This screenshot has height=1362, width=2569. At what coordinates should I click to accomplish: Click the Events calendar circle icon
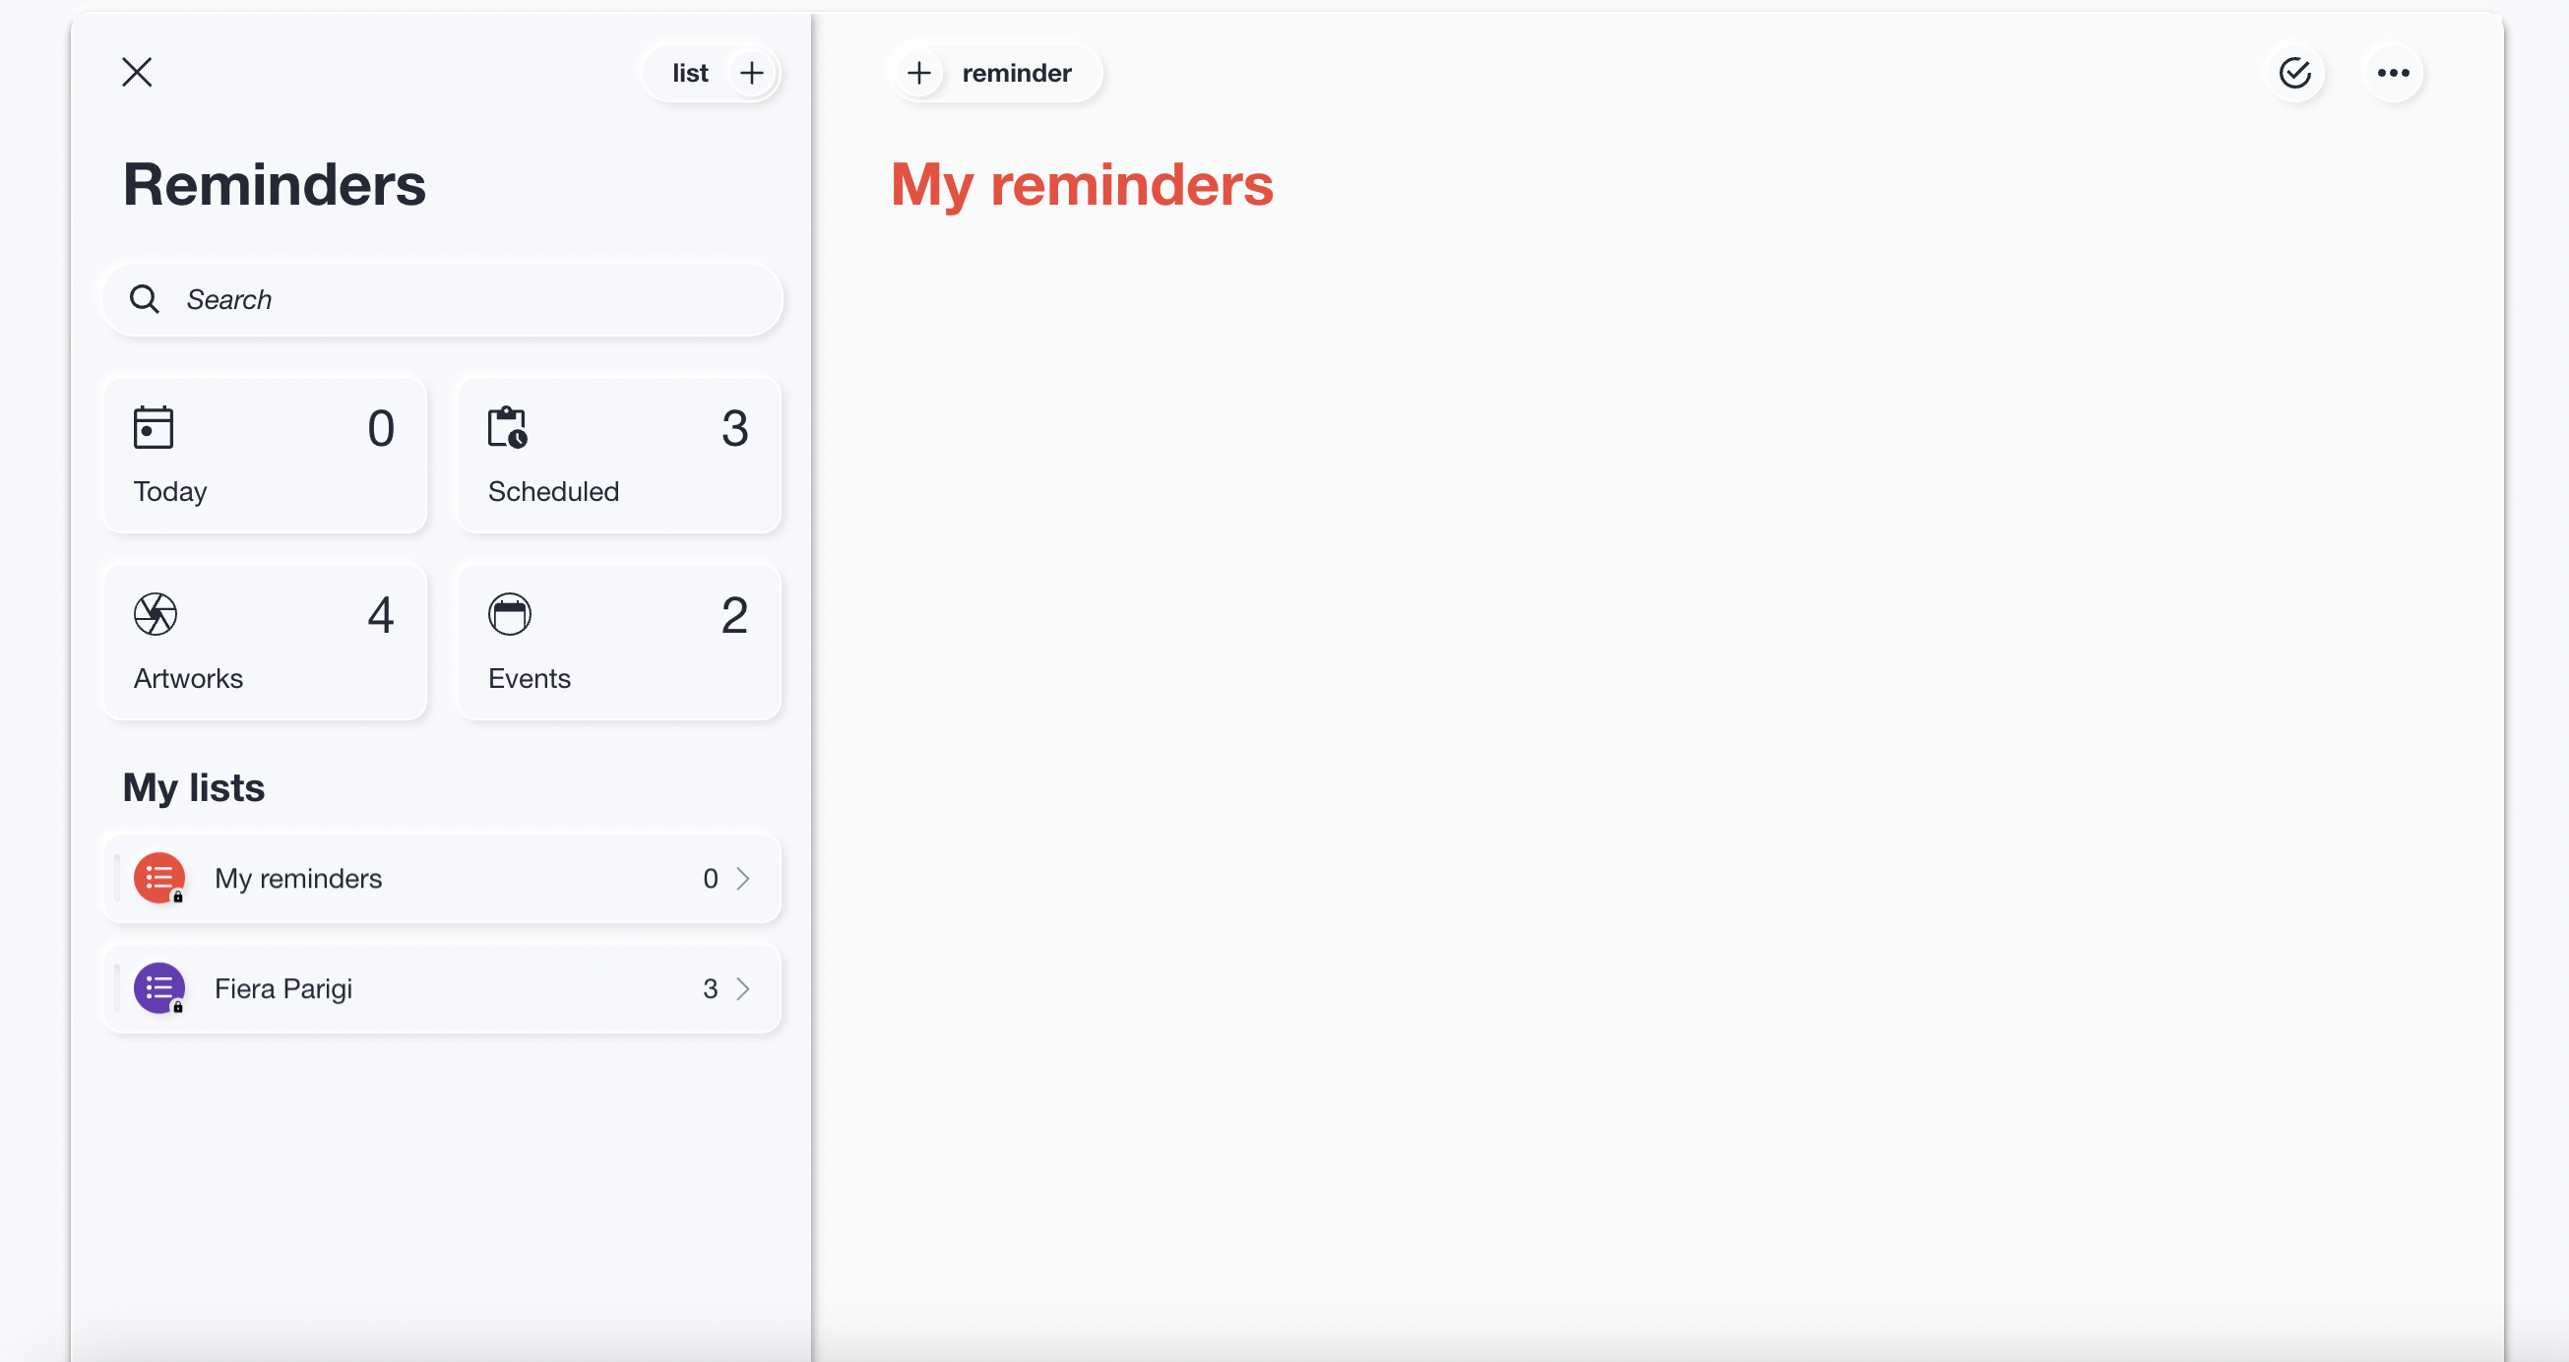point(510,614)
